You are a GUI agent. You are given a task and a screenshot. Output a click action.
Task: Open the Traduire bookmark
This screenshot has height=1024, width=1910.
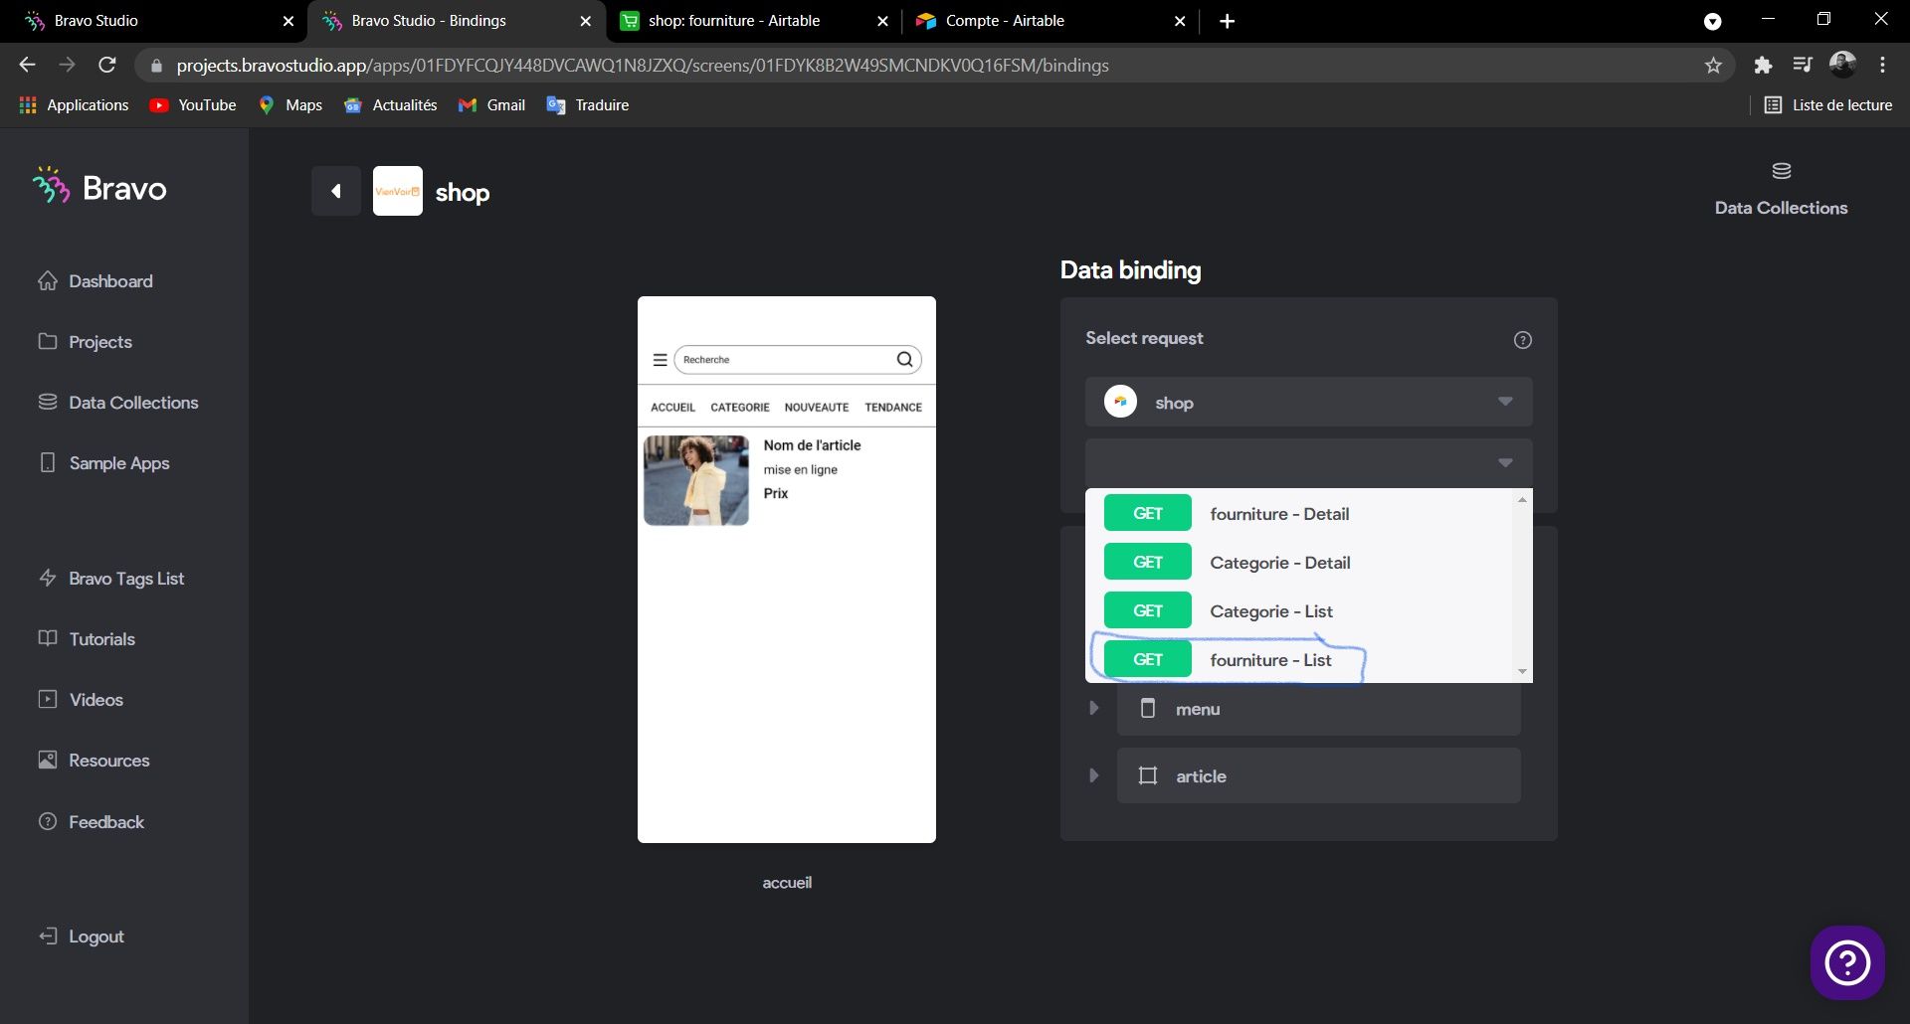(x=588, y=105)
